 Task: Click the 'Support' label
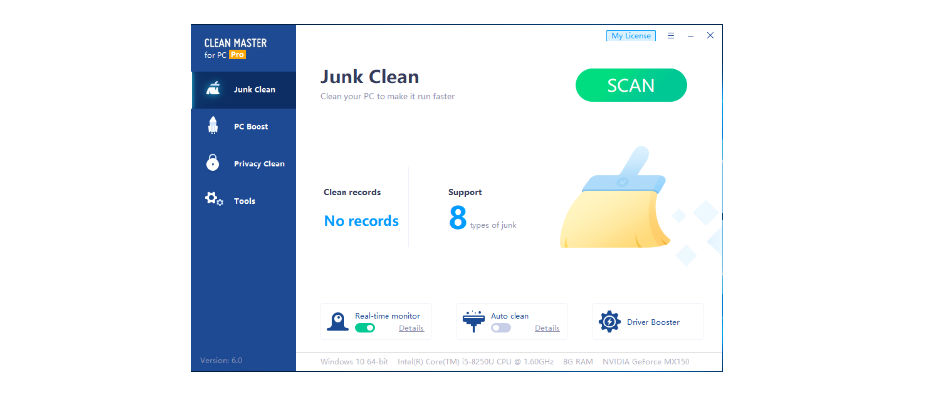(x=465, y=192)
